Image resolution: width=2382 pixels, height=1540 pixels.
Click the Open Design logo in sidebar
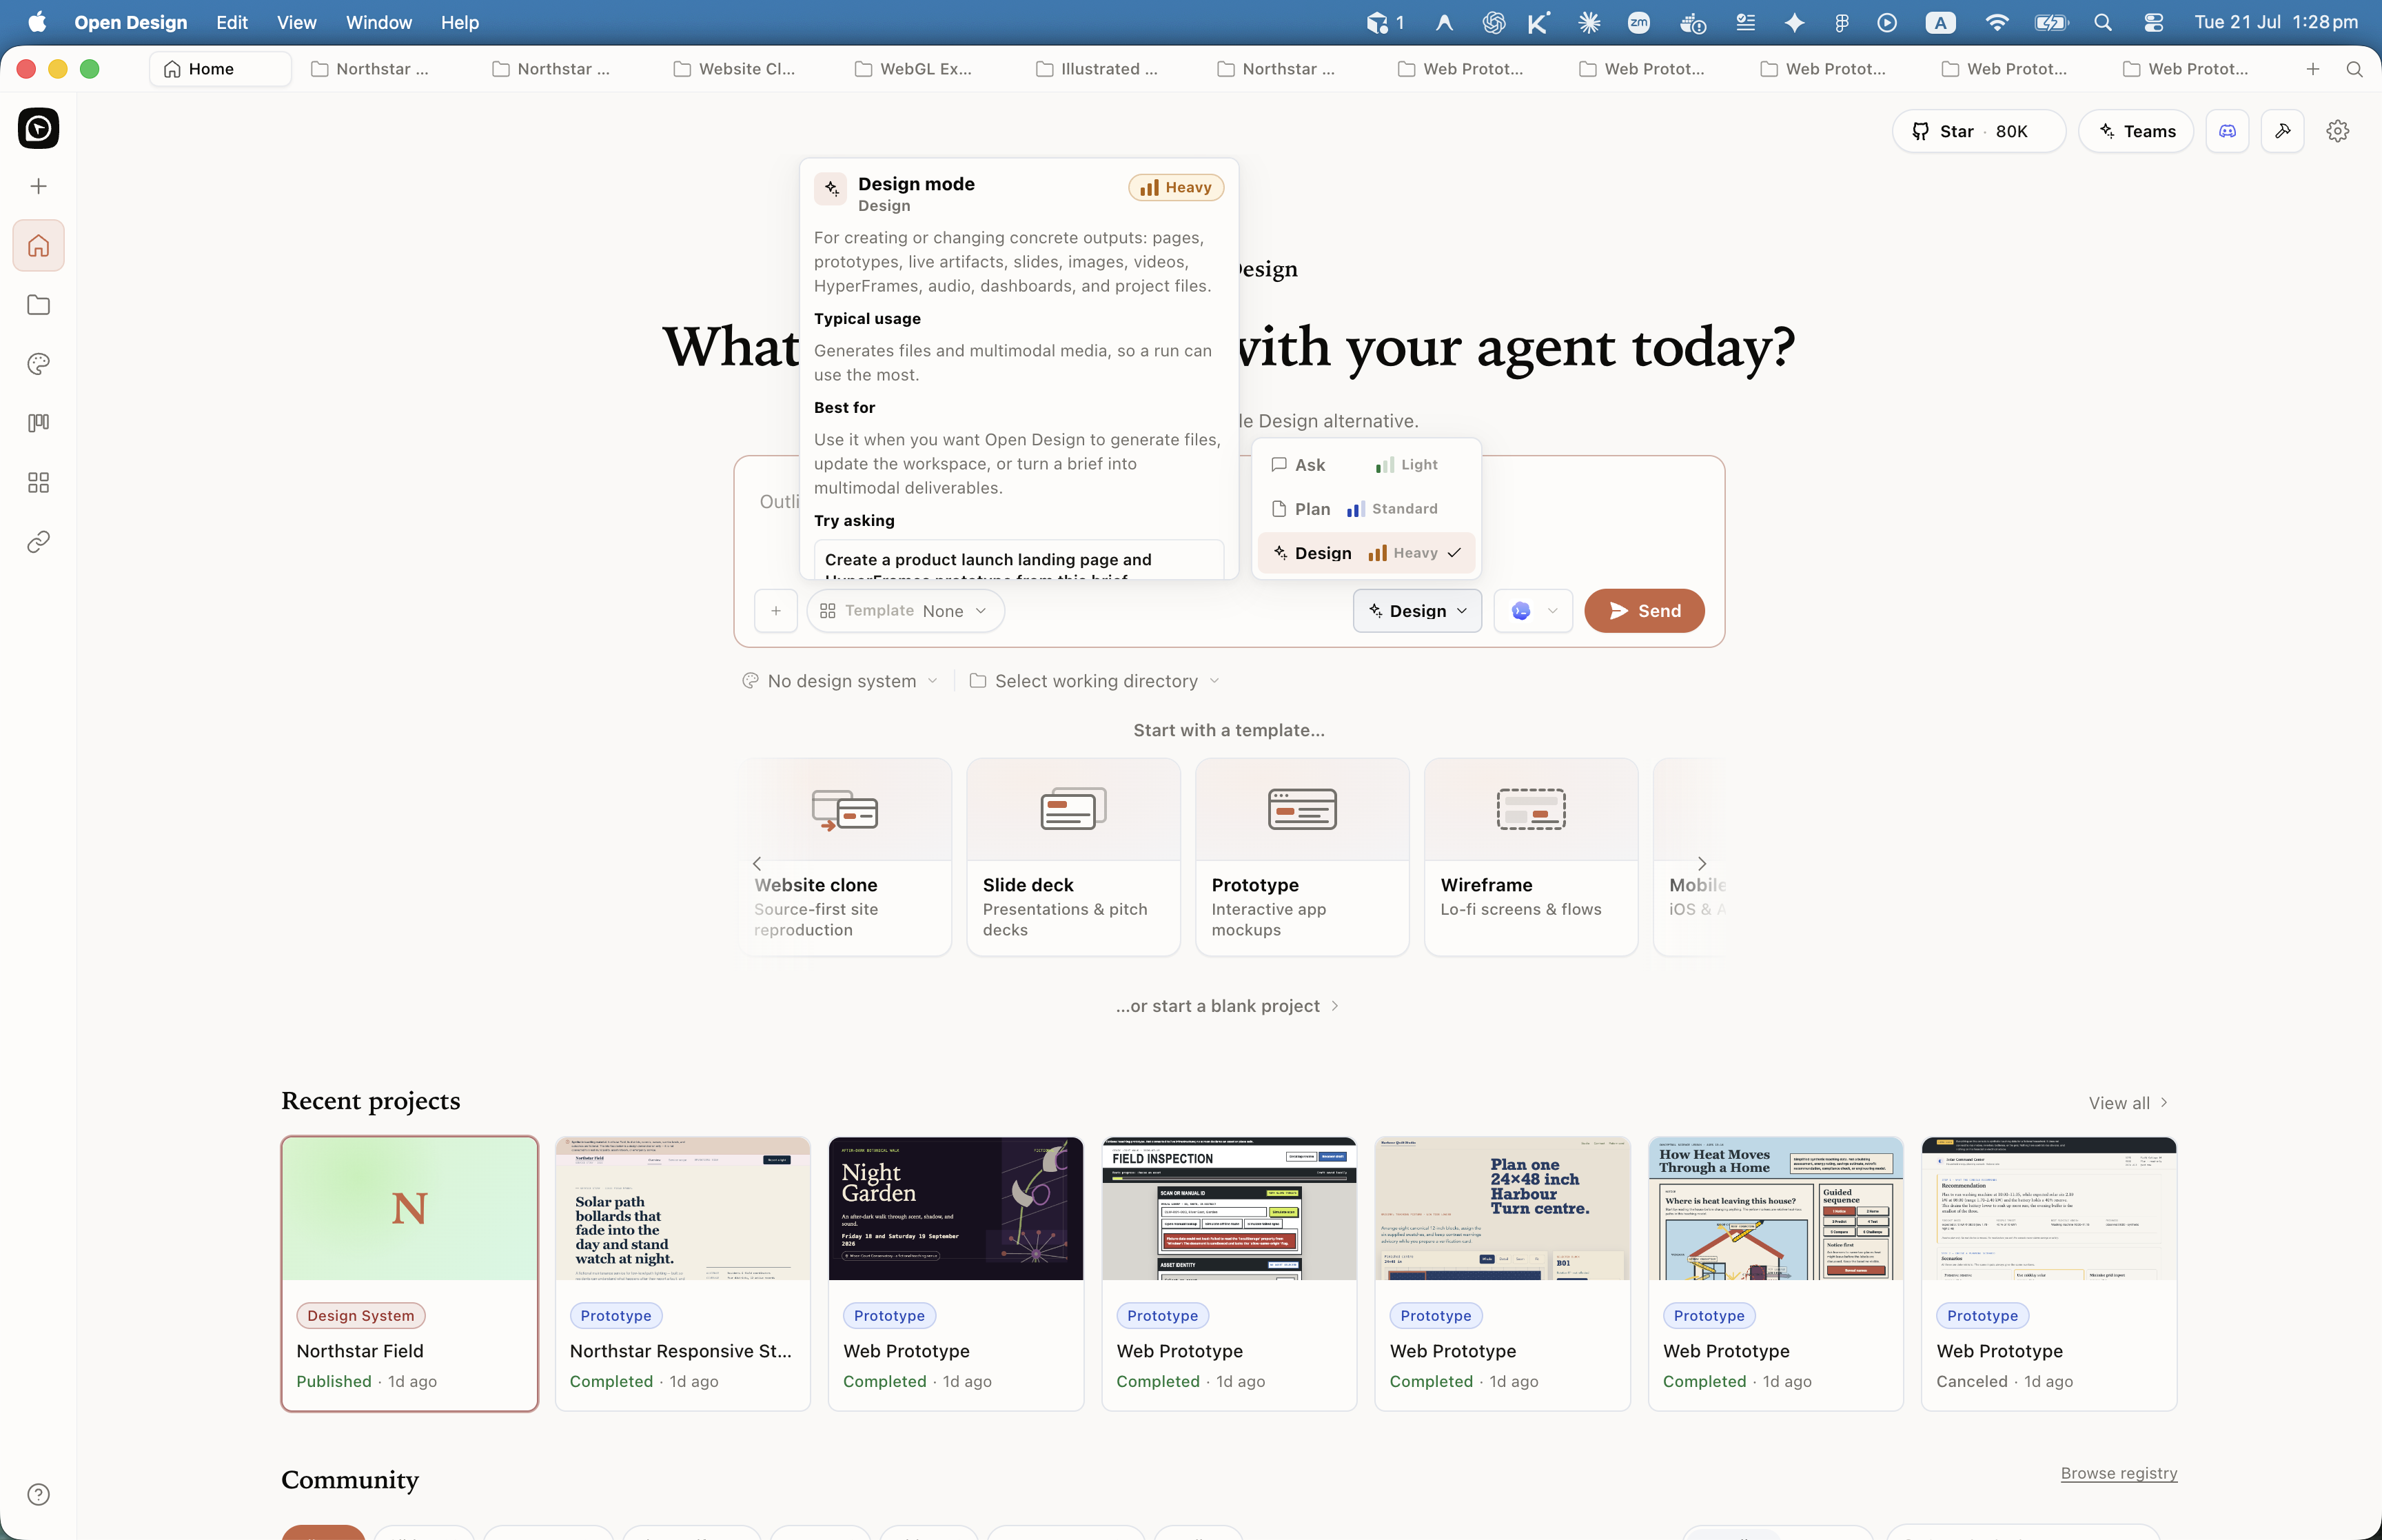point(38,128)
